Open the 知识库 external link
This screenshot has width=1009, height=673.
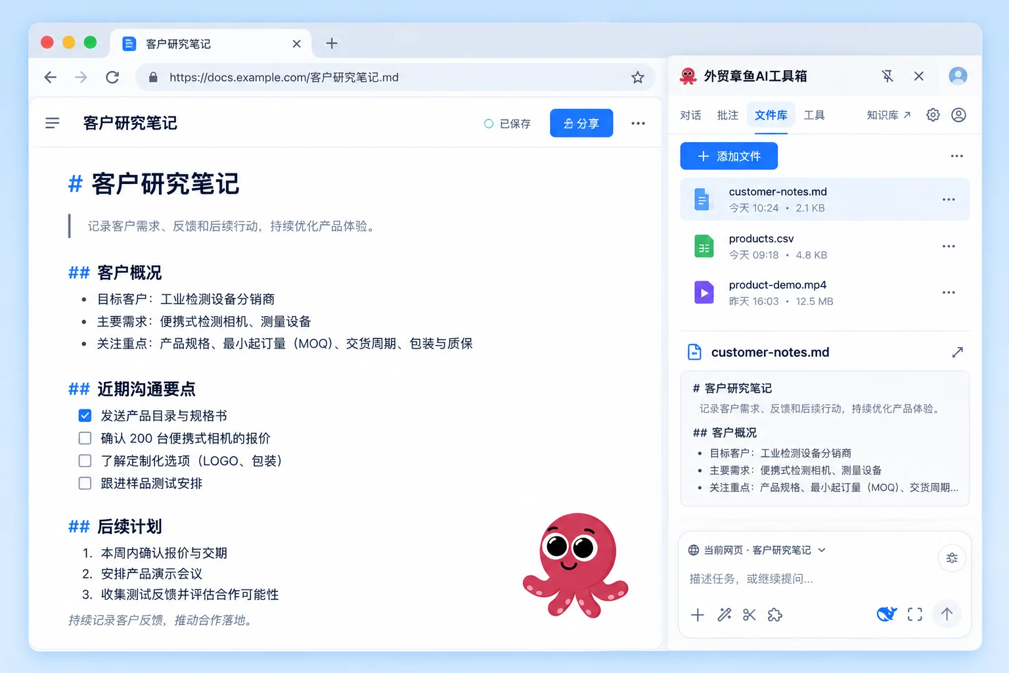[888, 115]
